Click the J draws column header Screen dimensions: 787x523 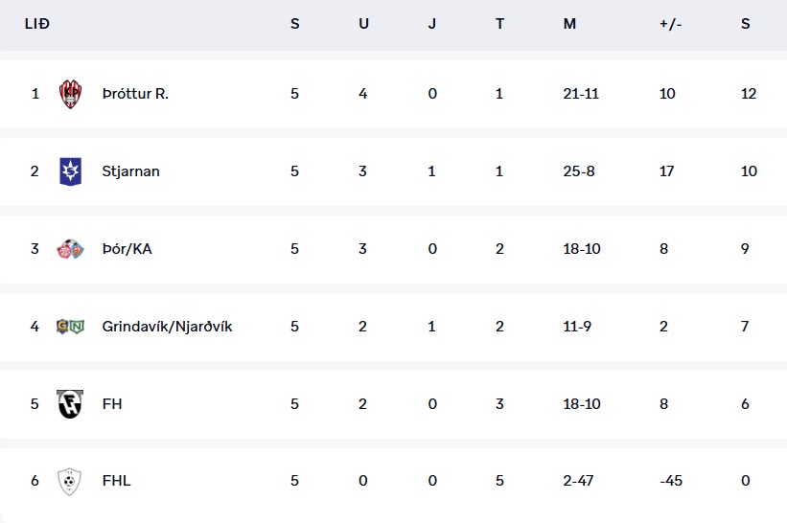(x=432, y=24)
